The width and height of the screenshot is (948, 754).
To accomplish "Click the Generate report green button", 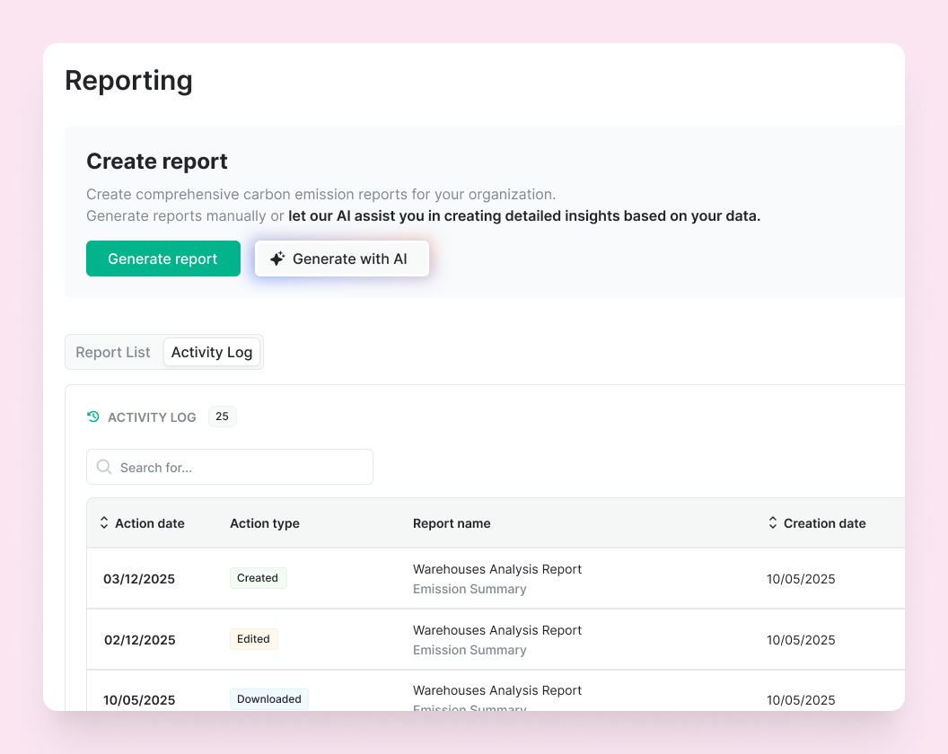I will tap(162, 259).
